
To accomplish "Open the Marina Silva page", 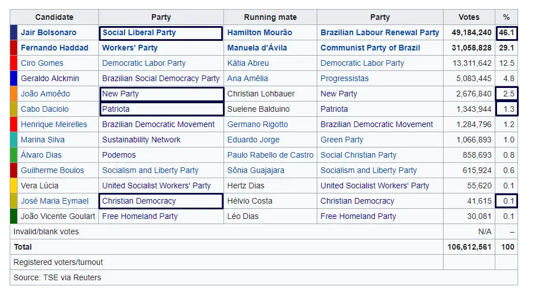I will pyautogui.click(x=43, y=140).
